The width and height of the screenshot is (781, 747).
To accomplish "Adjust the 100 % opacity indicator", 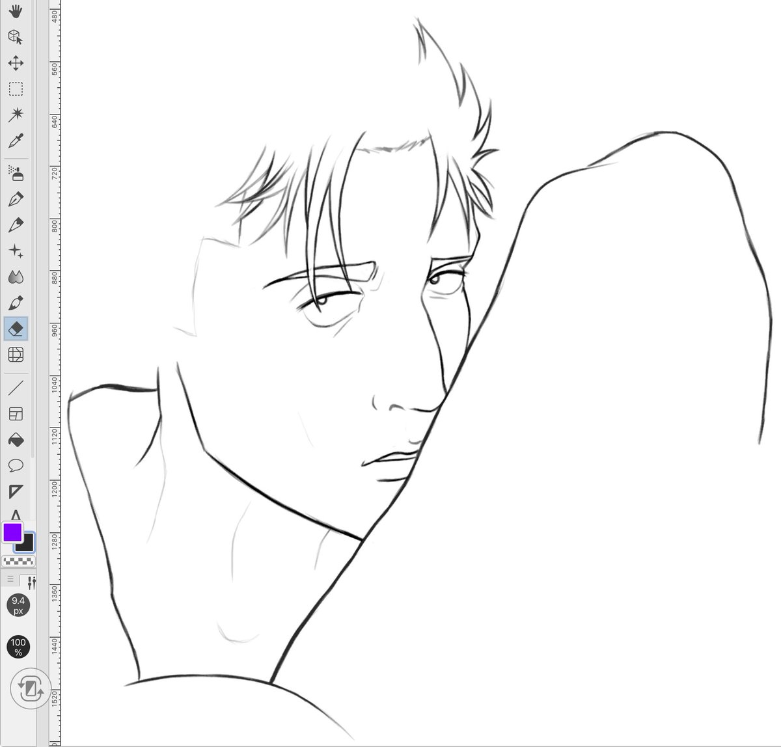I will click(18, 647).
